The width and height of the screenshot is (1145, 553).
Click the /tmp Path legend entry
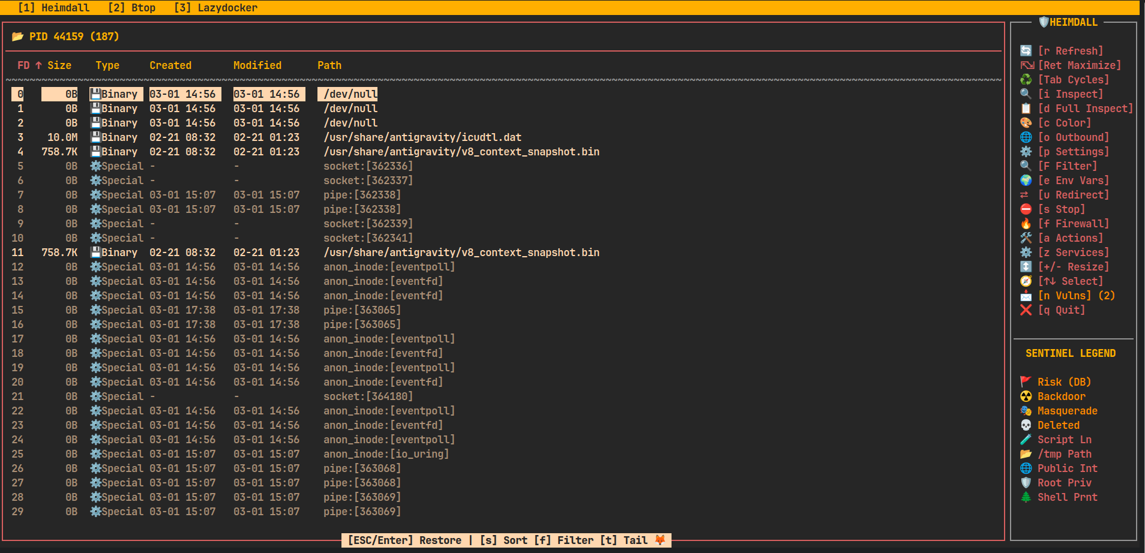point(1056,454)
